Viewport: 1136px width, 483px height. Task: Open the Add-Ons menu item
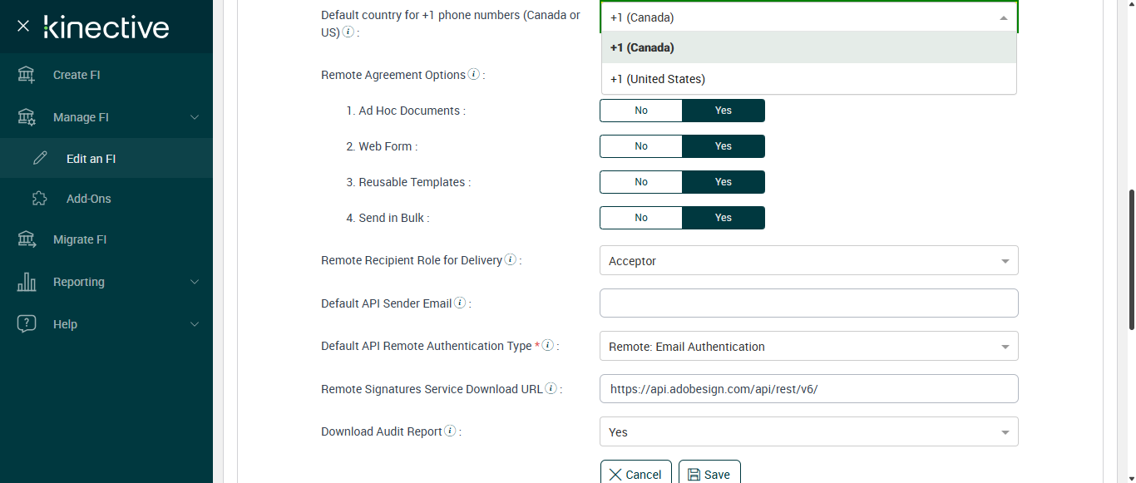(x=88, y=199)
